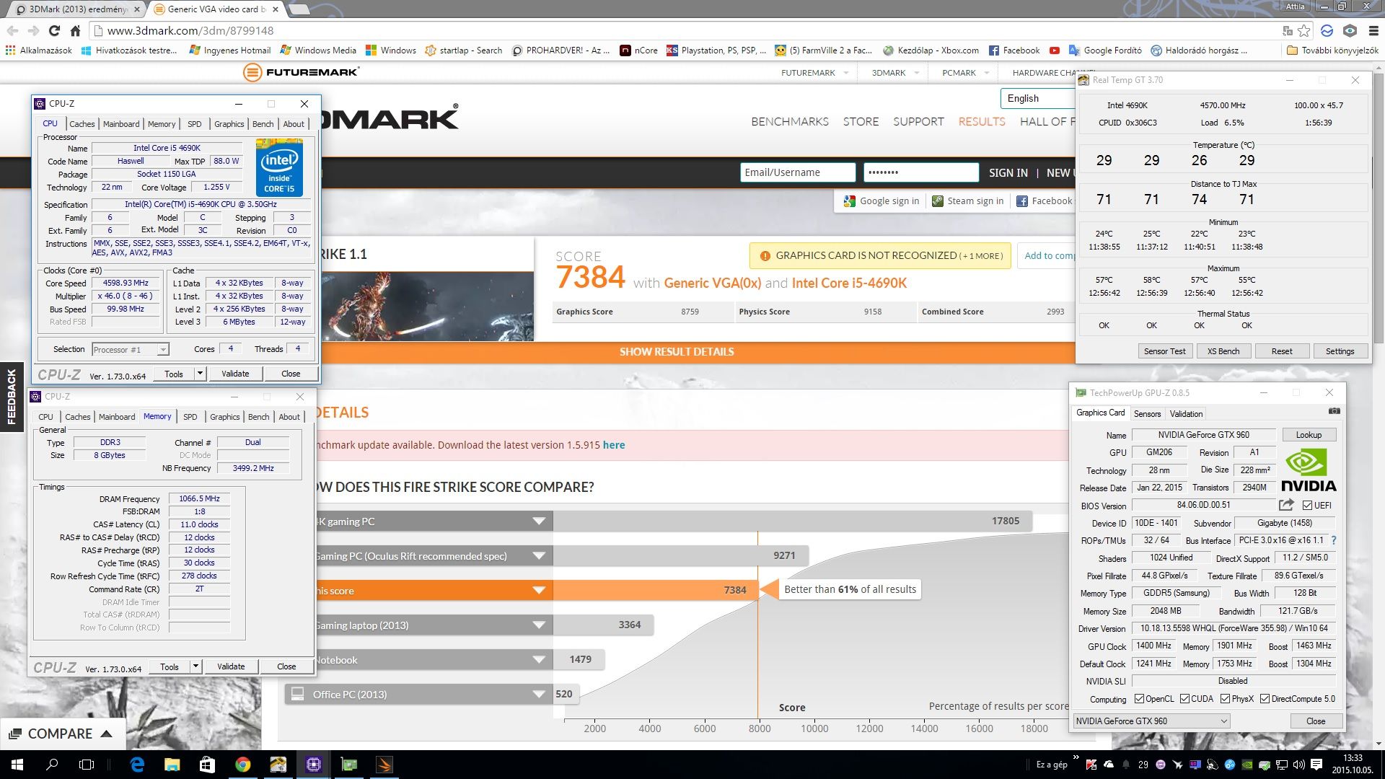Click the Fire Strike benchmark thumbnail
Viewport: 1385px width, 779px height.
[x=426, y=307]
